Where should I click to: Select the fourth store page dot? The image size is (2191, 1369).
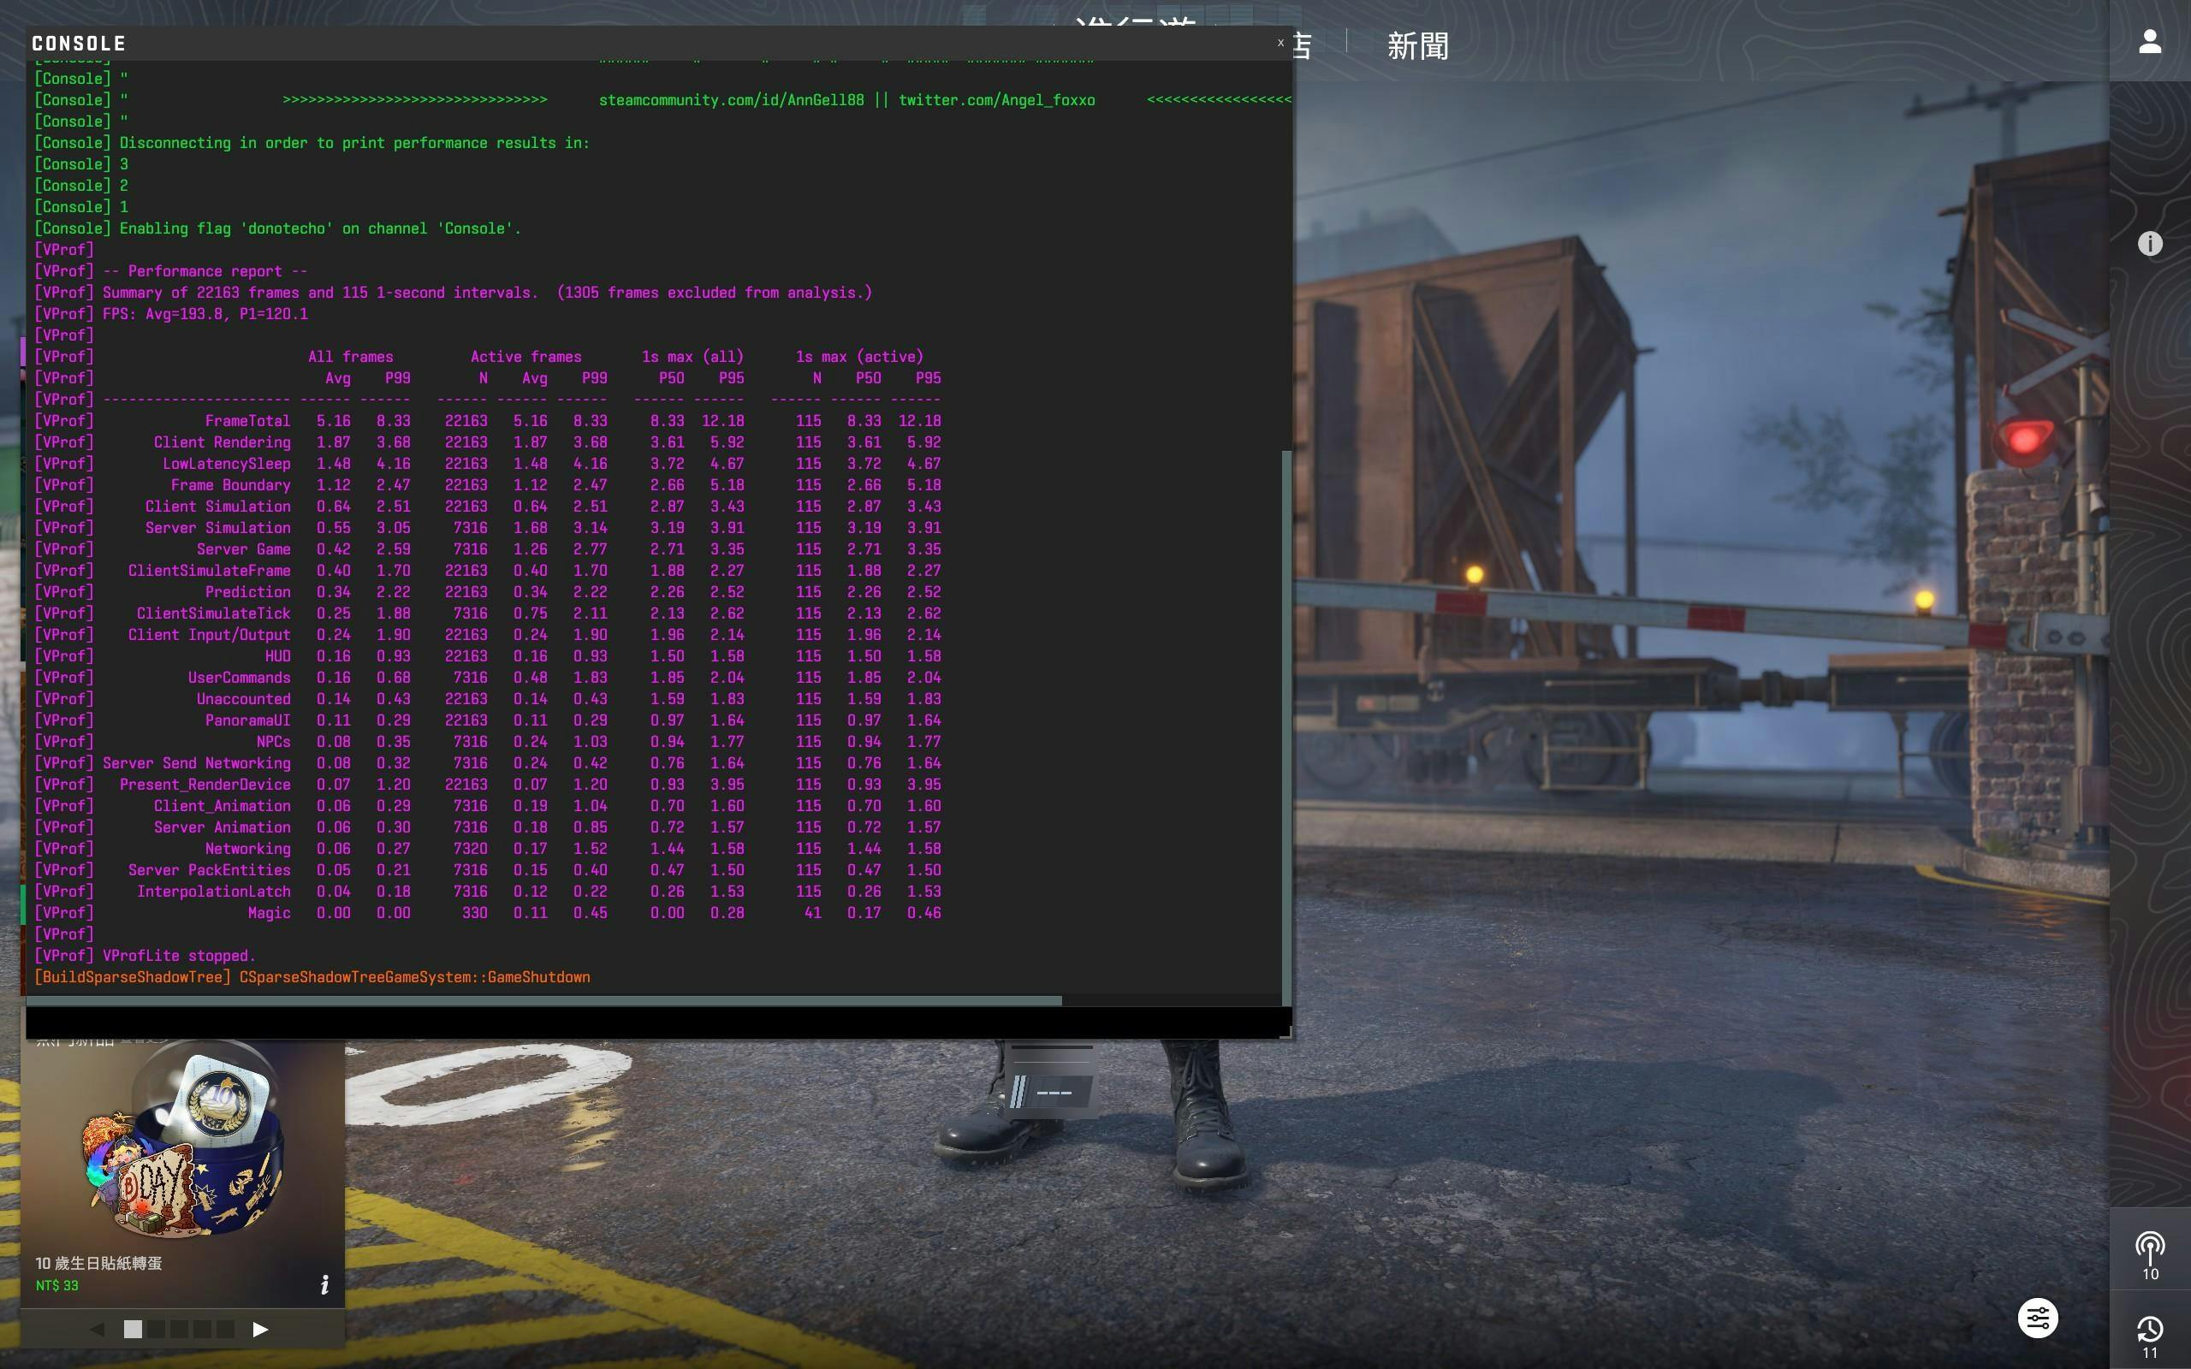[x=202, y=1329]
